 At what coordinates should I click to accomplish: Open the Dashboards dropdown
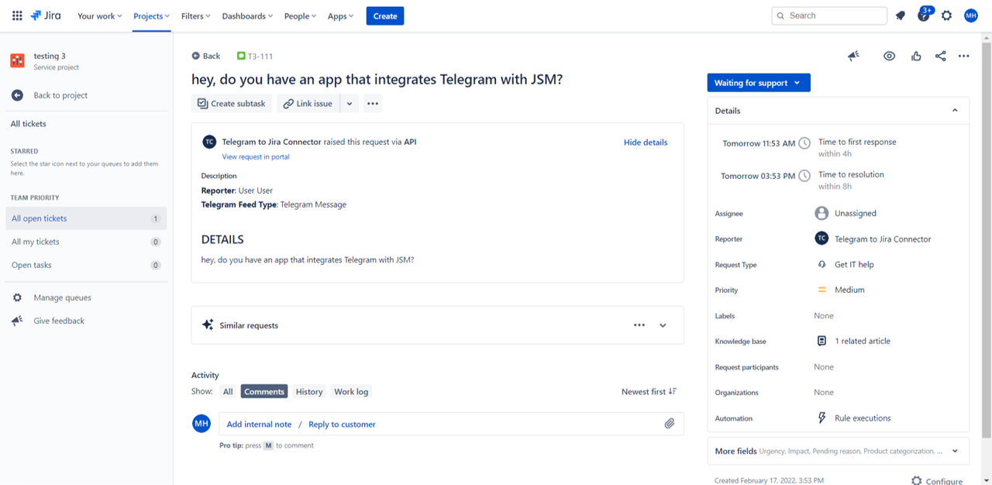click(x=247, y=15)
